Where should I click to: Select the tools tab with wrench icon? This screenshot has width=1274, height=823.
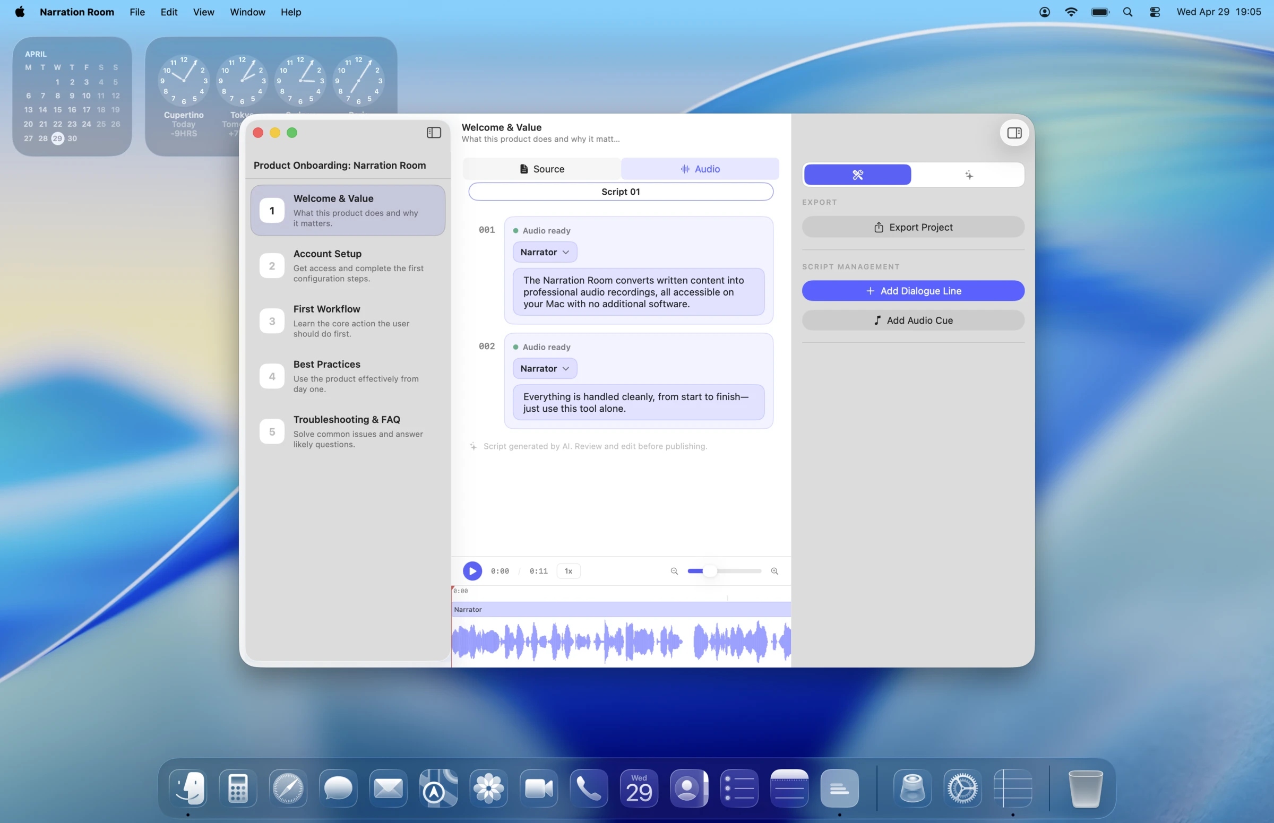tap(857, 175)
